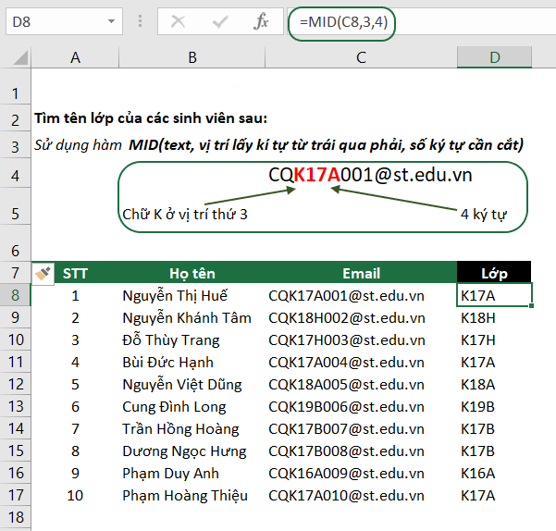Click the Insert Function fx icon

coord(261,21)
